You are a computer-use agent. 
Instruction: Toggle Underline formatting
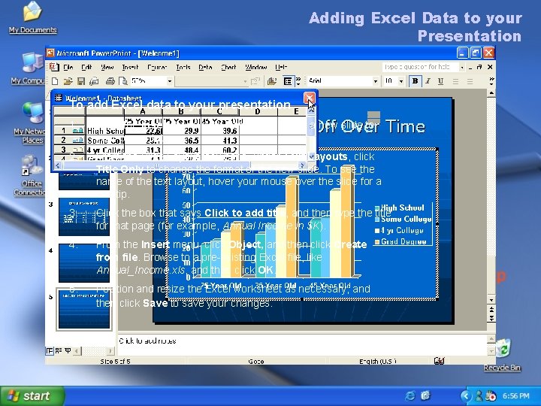(440, 81)
